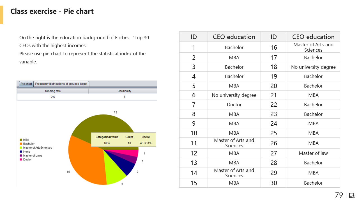This screenshot has width=359, height=202.
Task: Switch to the Pie chart tab
Action: tap(26, 84)
